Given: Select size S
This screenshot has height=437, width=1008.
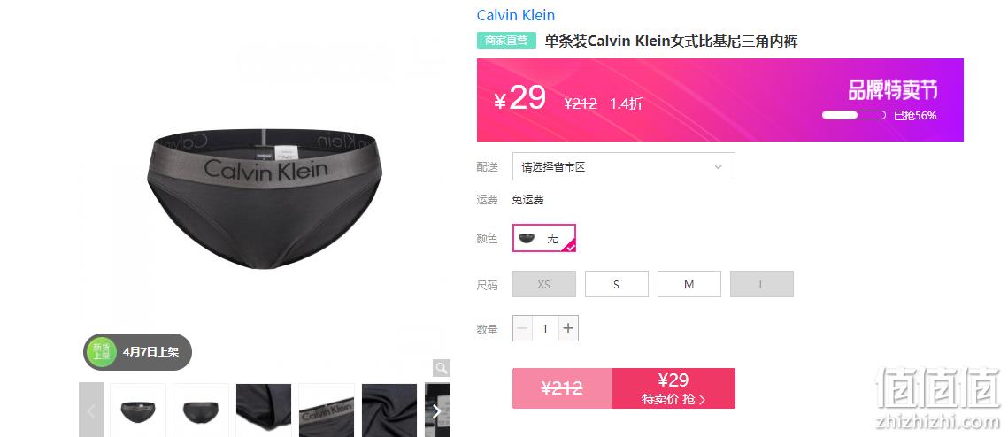Looking at the screenshot, I should 617,284.
